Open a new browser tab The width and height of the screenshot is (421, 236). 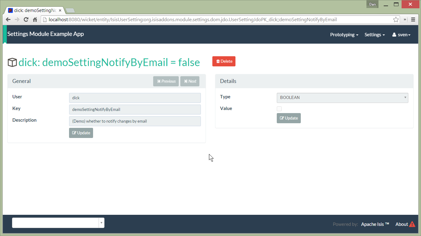pyautogui.click(x=70, y=10)
